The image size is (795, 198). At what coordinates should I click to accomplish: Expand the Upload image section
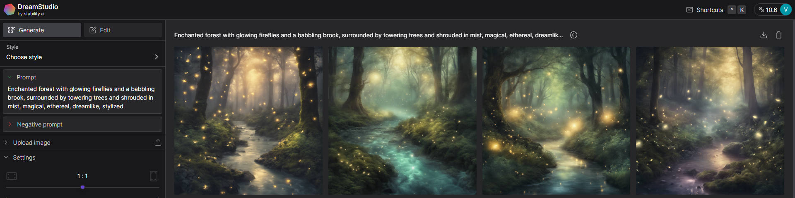coord(82,143)
